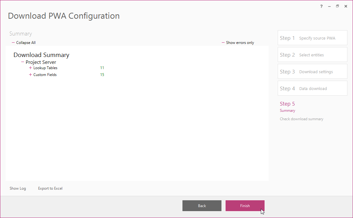
Task: Click the Download Summary heading
Action: pos(42,55)
